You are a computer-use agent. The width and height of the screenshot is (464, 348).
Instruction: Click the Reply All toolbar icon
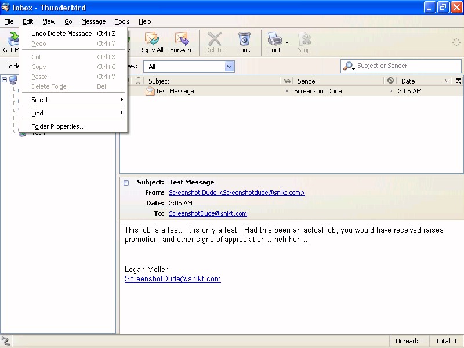click(151, 42)
